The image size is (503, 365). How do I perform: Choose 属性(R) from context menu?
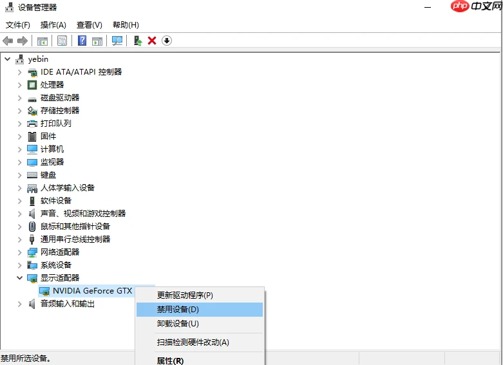click(200, 360)
